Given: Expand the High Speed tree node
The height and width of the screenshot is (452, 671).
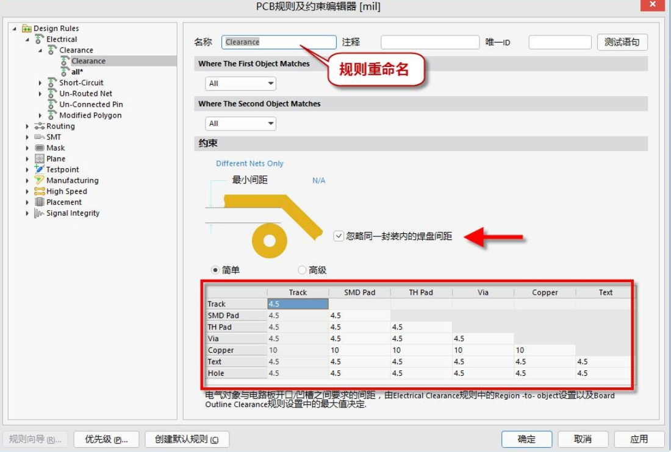Looking at the screenshot, I should coord(27,191).
